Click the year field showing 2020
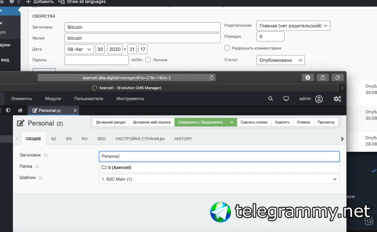This screenshot has height=232, width=377. [115, 49]
